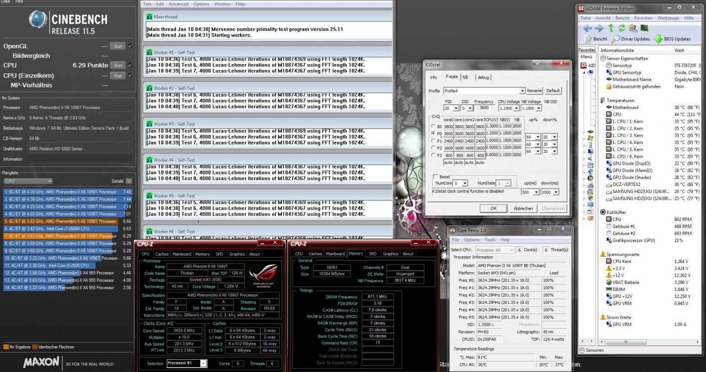Click Abbrechen button in K10stat

523,208
